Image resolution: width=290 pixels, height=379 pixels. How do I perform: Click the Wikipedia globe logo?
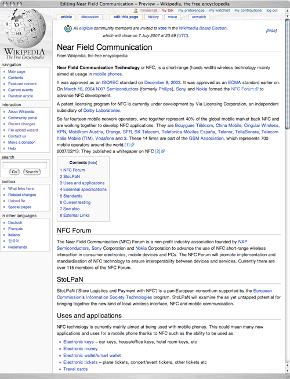tap(26, 28)
